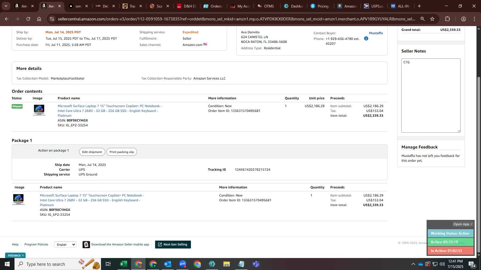
Task: Switch to the OTMS tab
Action: (x=266, y=6)
